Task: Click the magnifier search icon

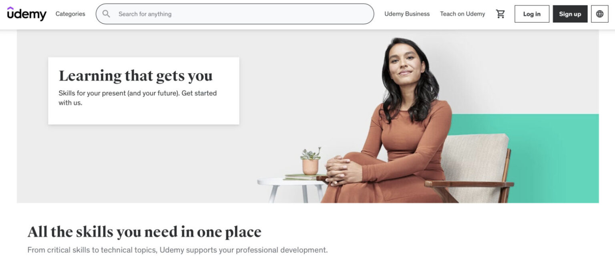Action: 106,14
